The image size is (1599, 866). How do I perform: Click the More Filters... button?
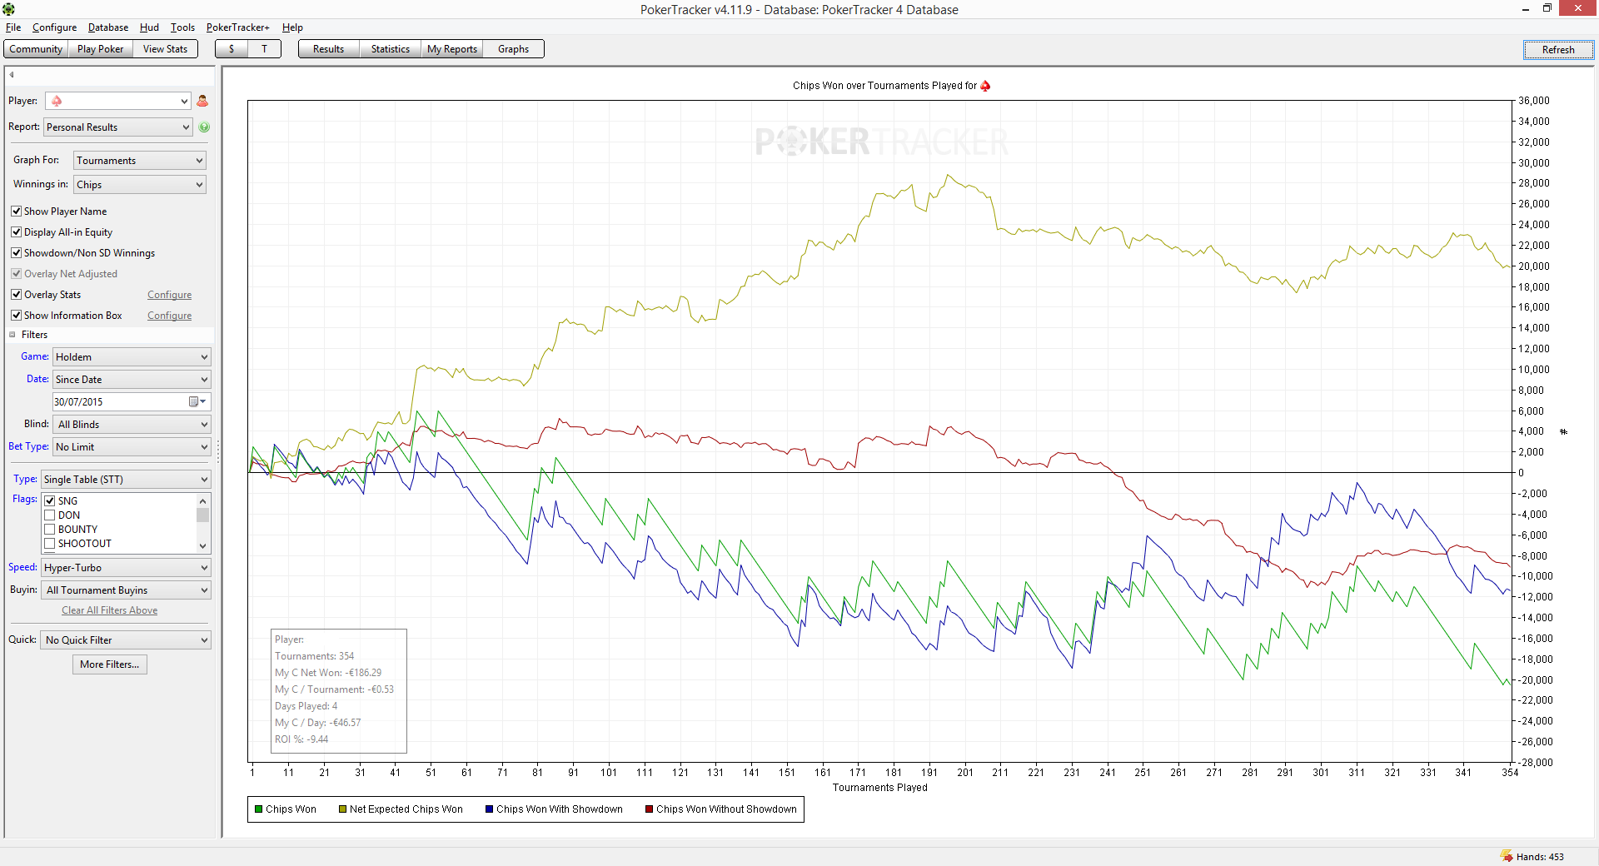[110, 664]
